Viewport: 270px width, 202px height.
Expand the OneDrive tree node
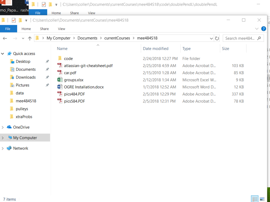pyautogui.click(x=3, y=127)
